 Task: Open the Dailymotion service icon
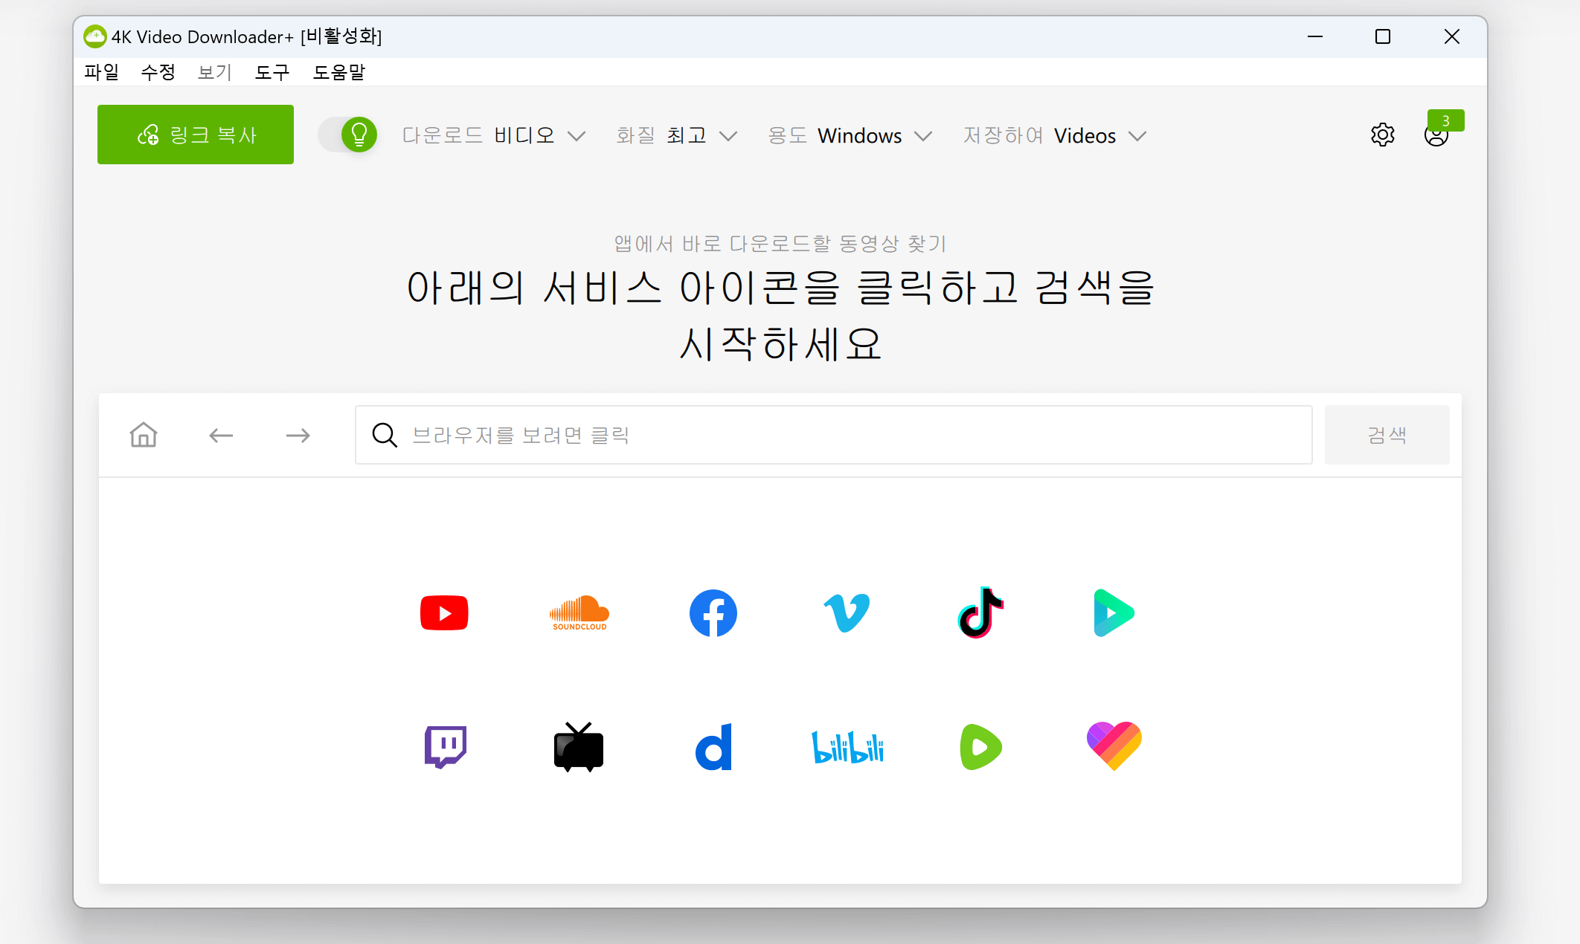coord(713,747)
